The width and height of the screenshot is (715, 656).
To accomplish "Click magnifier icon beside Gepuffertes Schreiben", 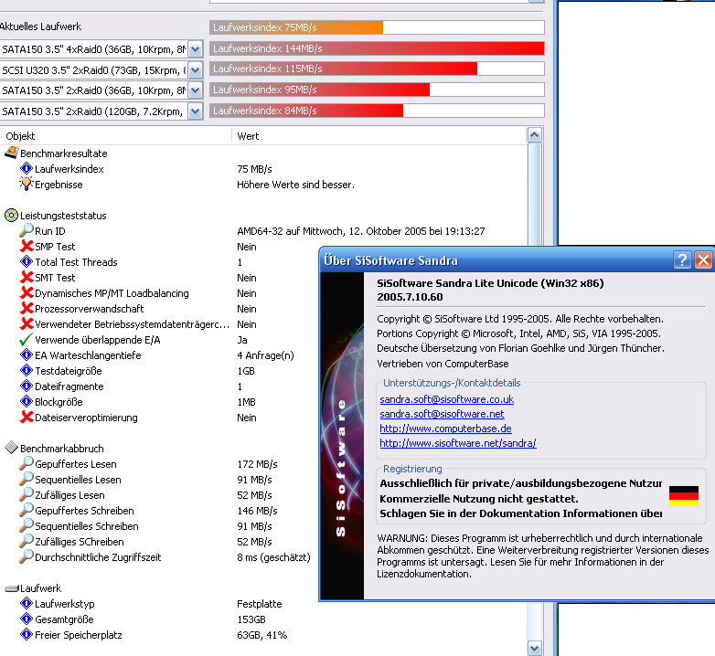I will click(x=27, y=510).
